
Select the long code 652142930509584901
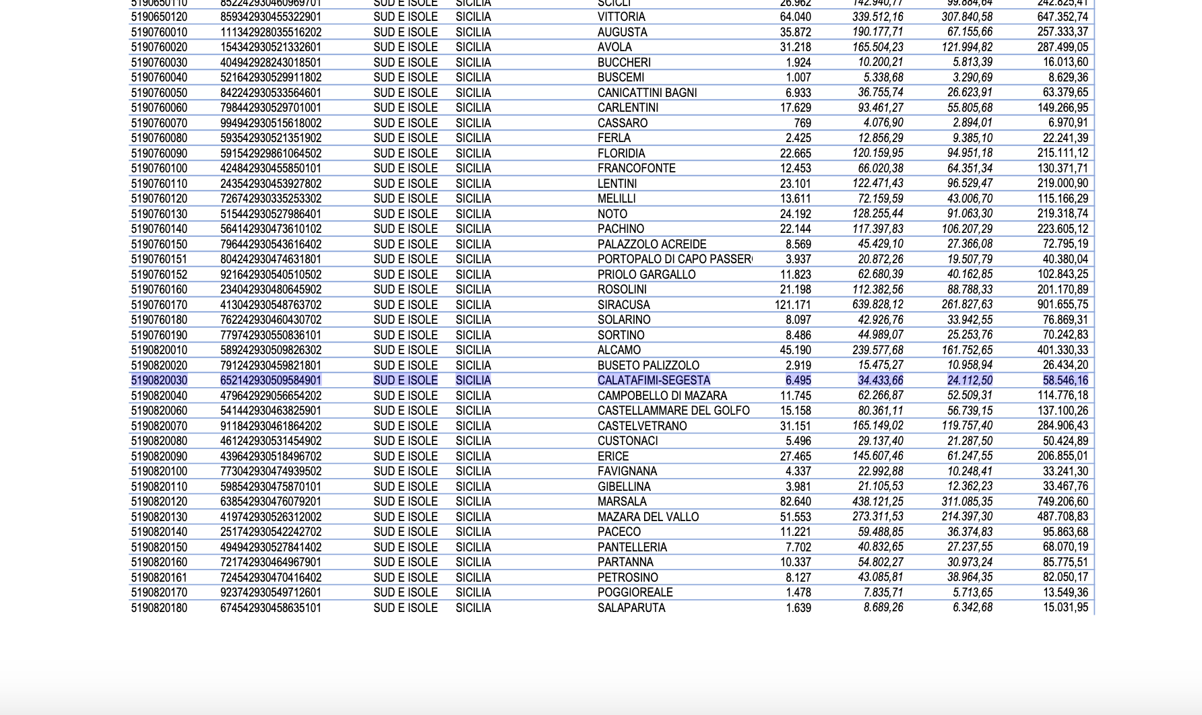(x=271, y=380)
